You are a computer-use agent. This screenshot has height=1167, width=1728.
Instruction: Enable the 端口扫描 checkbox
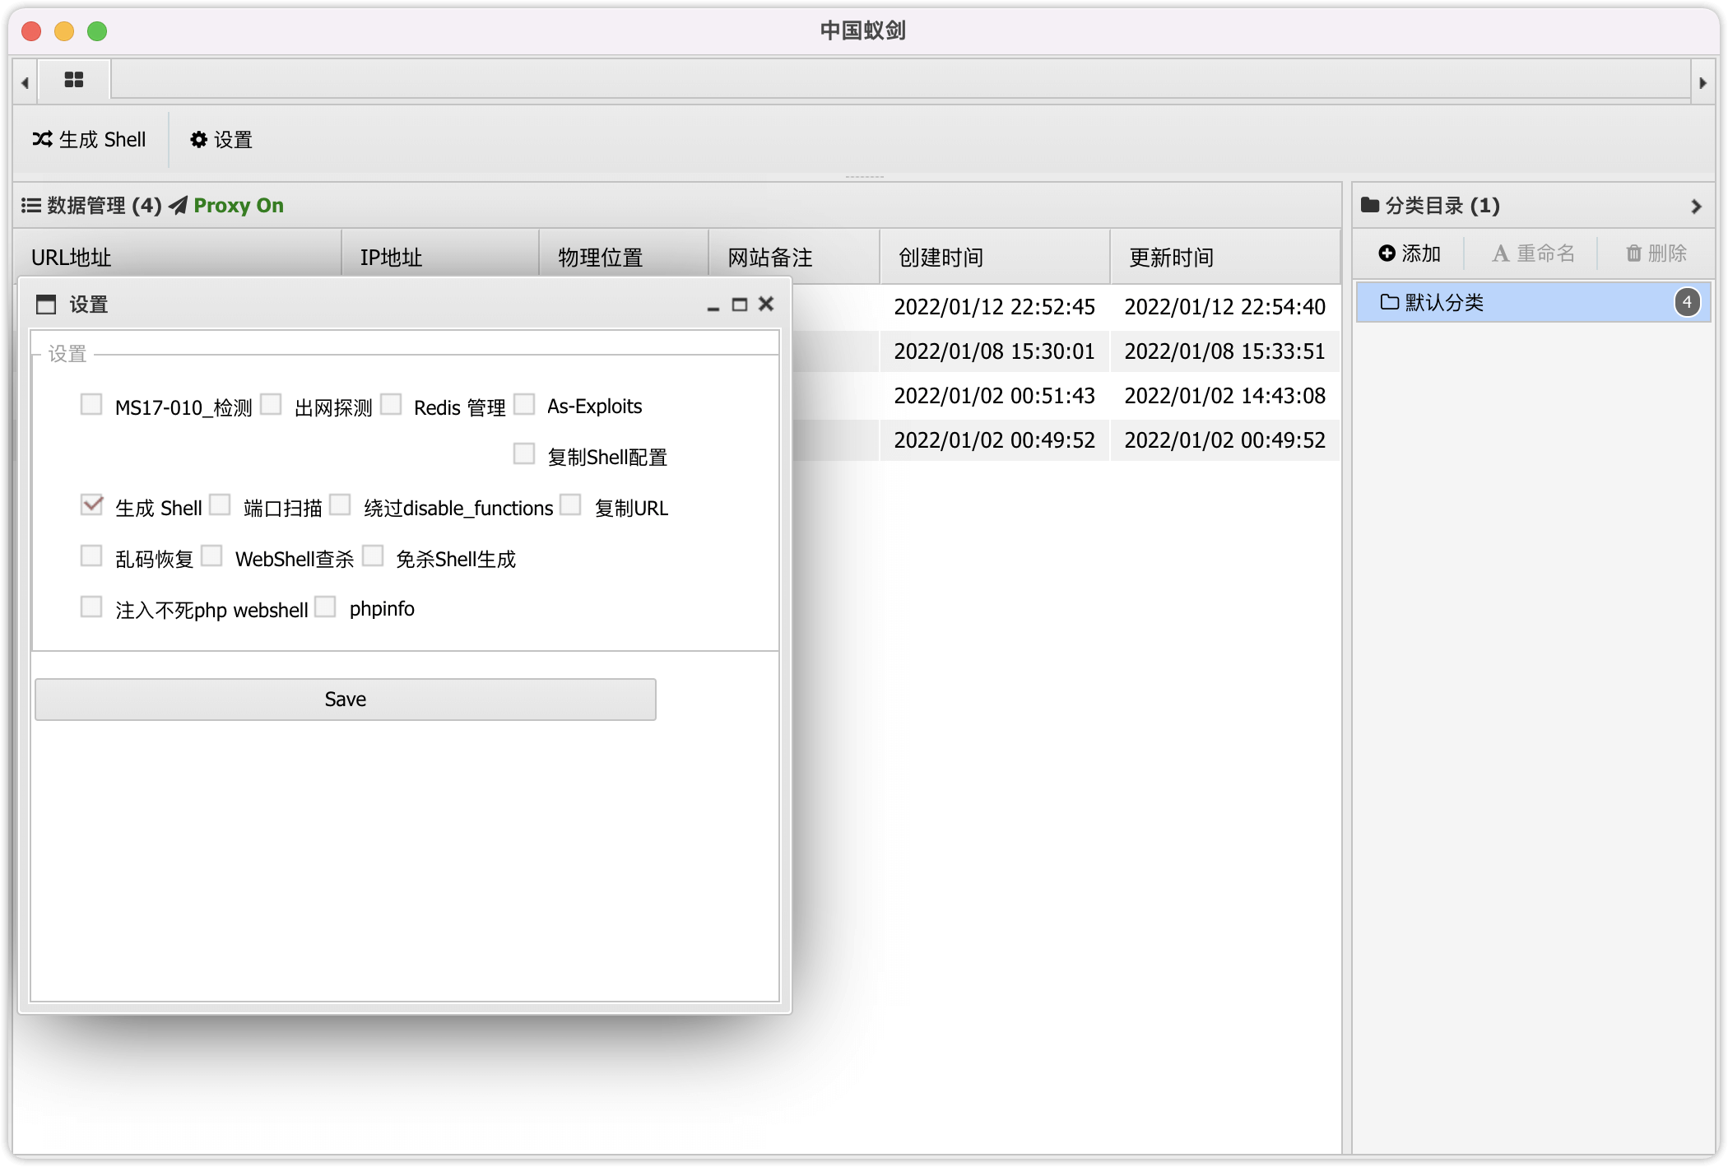pyautogui.click(x=220, y=504)
